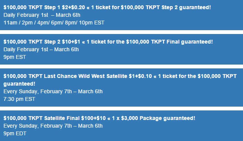Click the Wild West 'Every Sunday, February 7th' line
Image resolution: width=243 pixels, height=141 pixels.
pyautogui.click(x=53, y=91)
